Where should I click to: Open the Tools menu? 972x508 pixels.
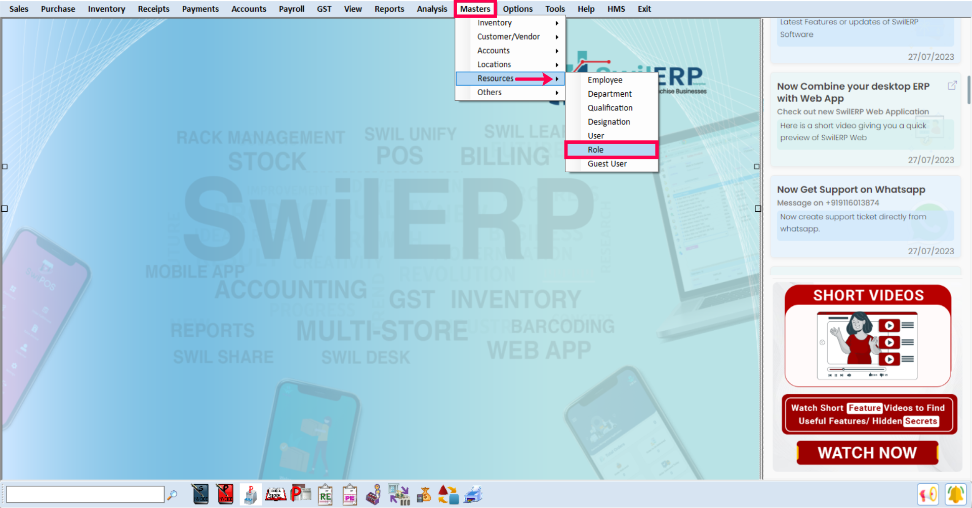(x=555, y=9)
